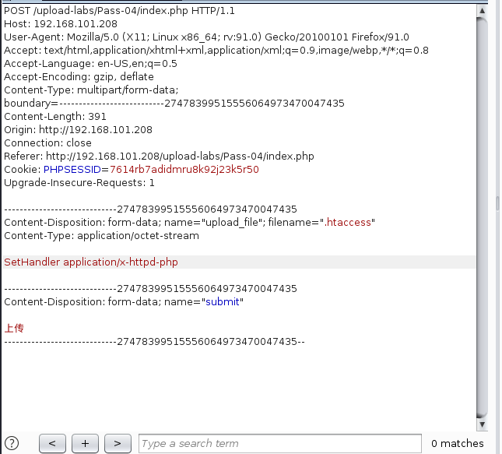Focus the 'Type a search term' field
This screenshot has width=502, height=454.
tap(280, 443)
